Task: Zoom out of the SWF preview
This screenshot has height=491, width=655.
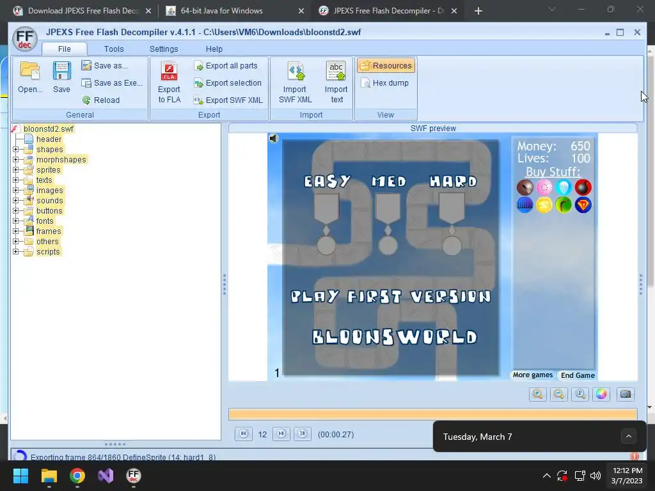Action: click(559, 394)
